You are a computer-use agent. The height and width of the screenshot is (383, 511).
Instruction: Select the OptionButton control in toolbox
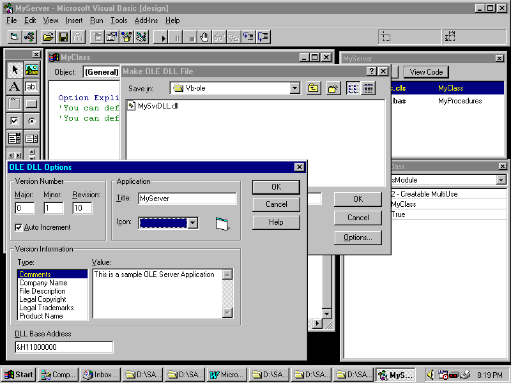(31, 121)
